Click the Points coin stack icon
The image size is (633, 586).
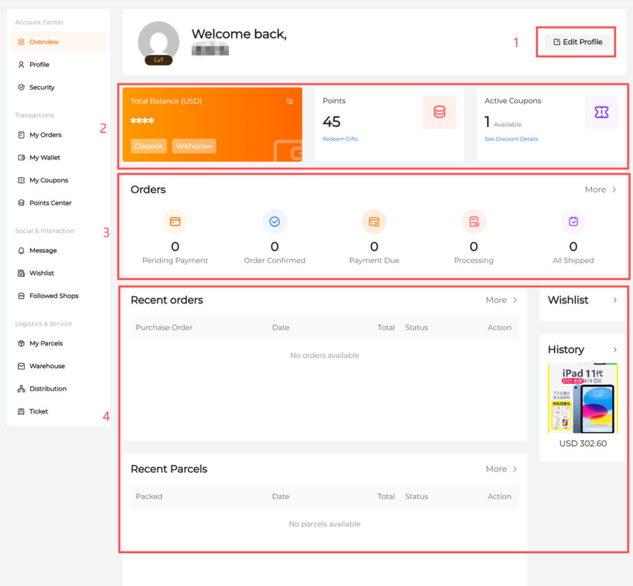(x=439, y=112)
